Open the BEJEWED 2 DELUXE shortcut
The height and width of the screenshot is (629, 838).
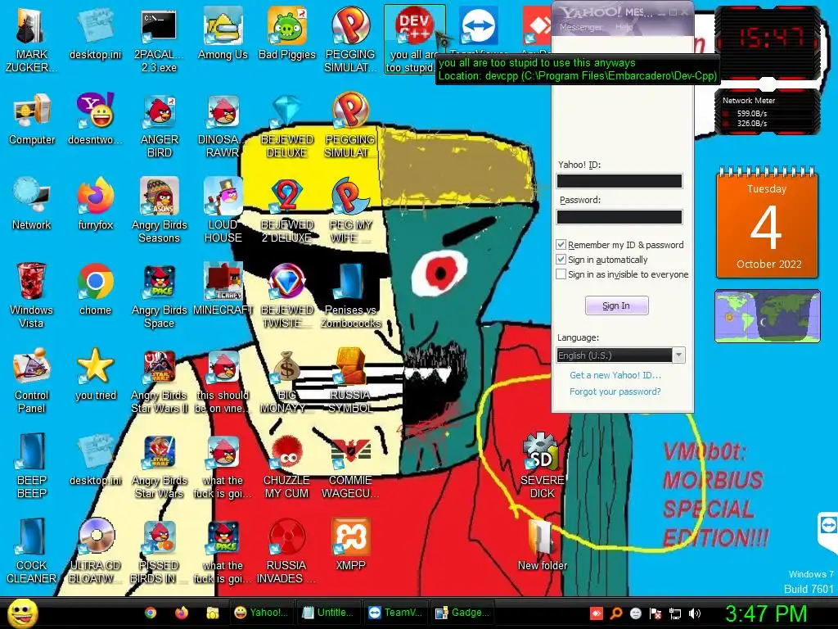point(286,210)
